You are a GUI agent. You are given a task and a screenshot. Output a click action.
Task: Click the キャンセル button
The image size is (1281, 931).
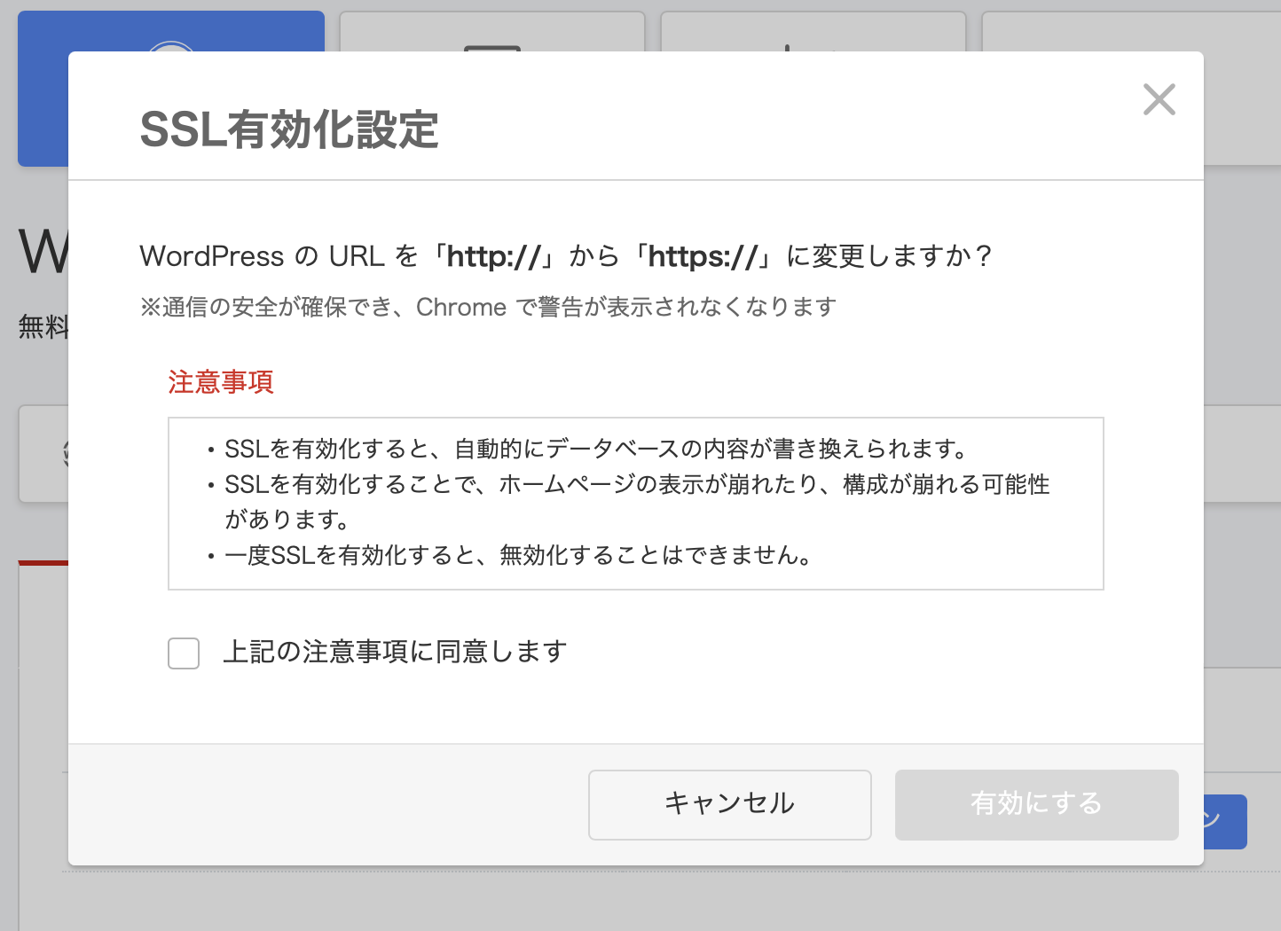coord(730,804)
